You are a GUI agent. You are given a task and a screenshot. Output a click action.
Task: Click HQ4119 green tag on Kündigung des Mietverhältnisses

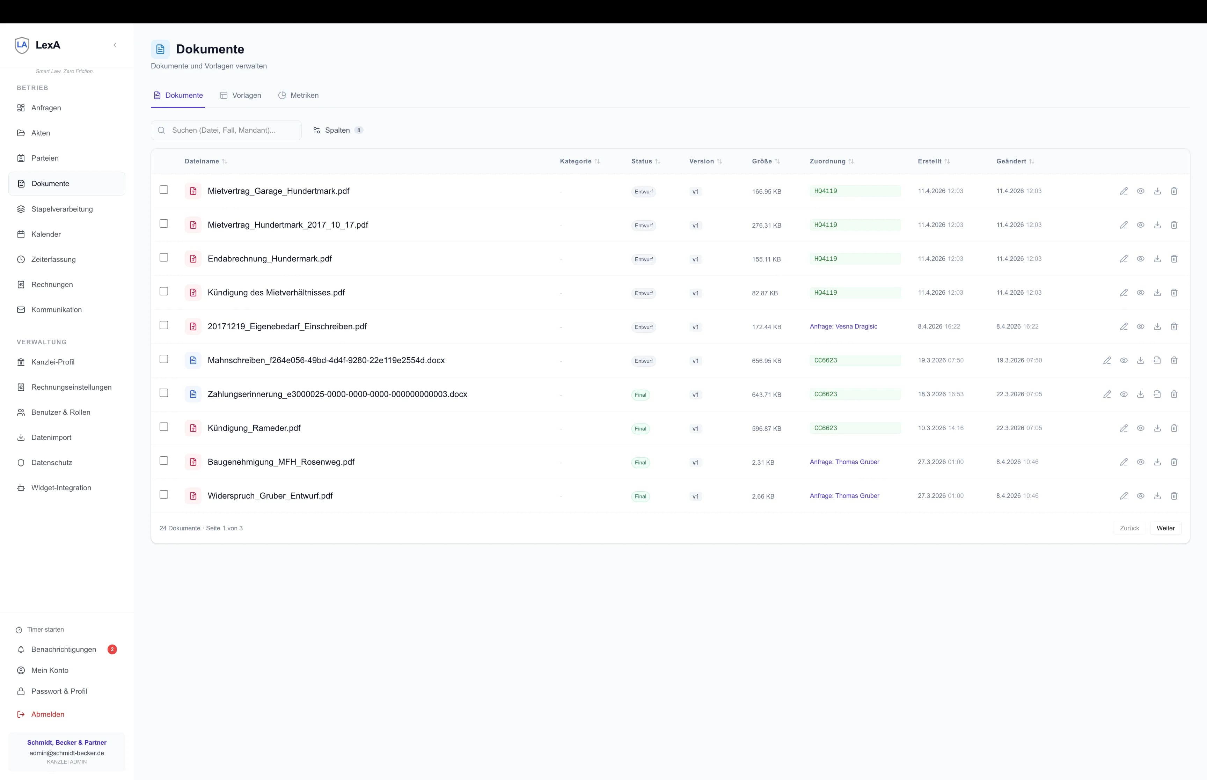tap(826, 293)
